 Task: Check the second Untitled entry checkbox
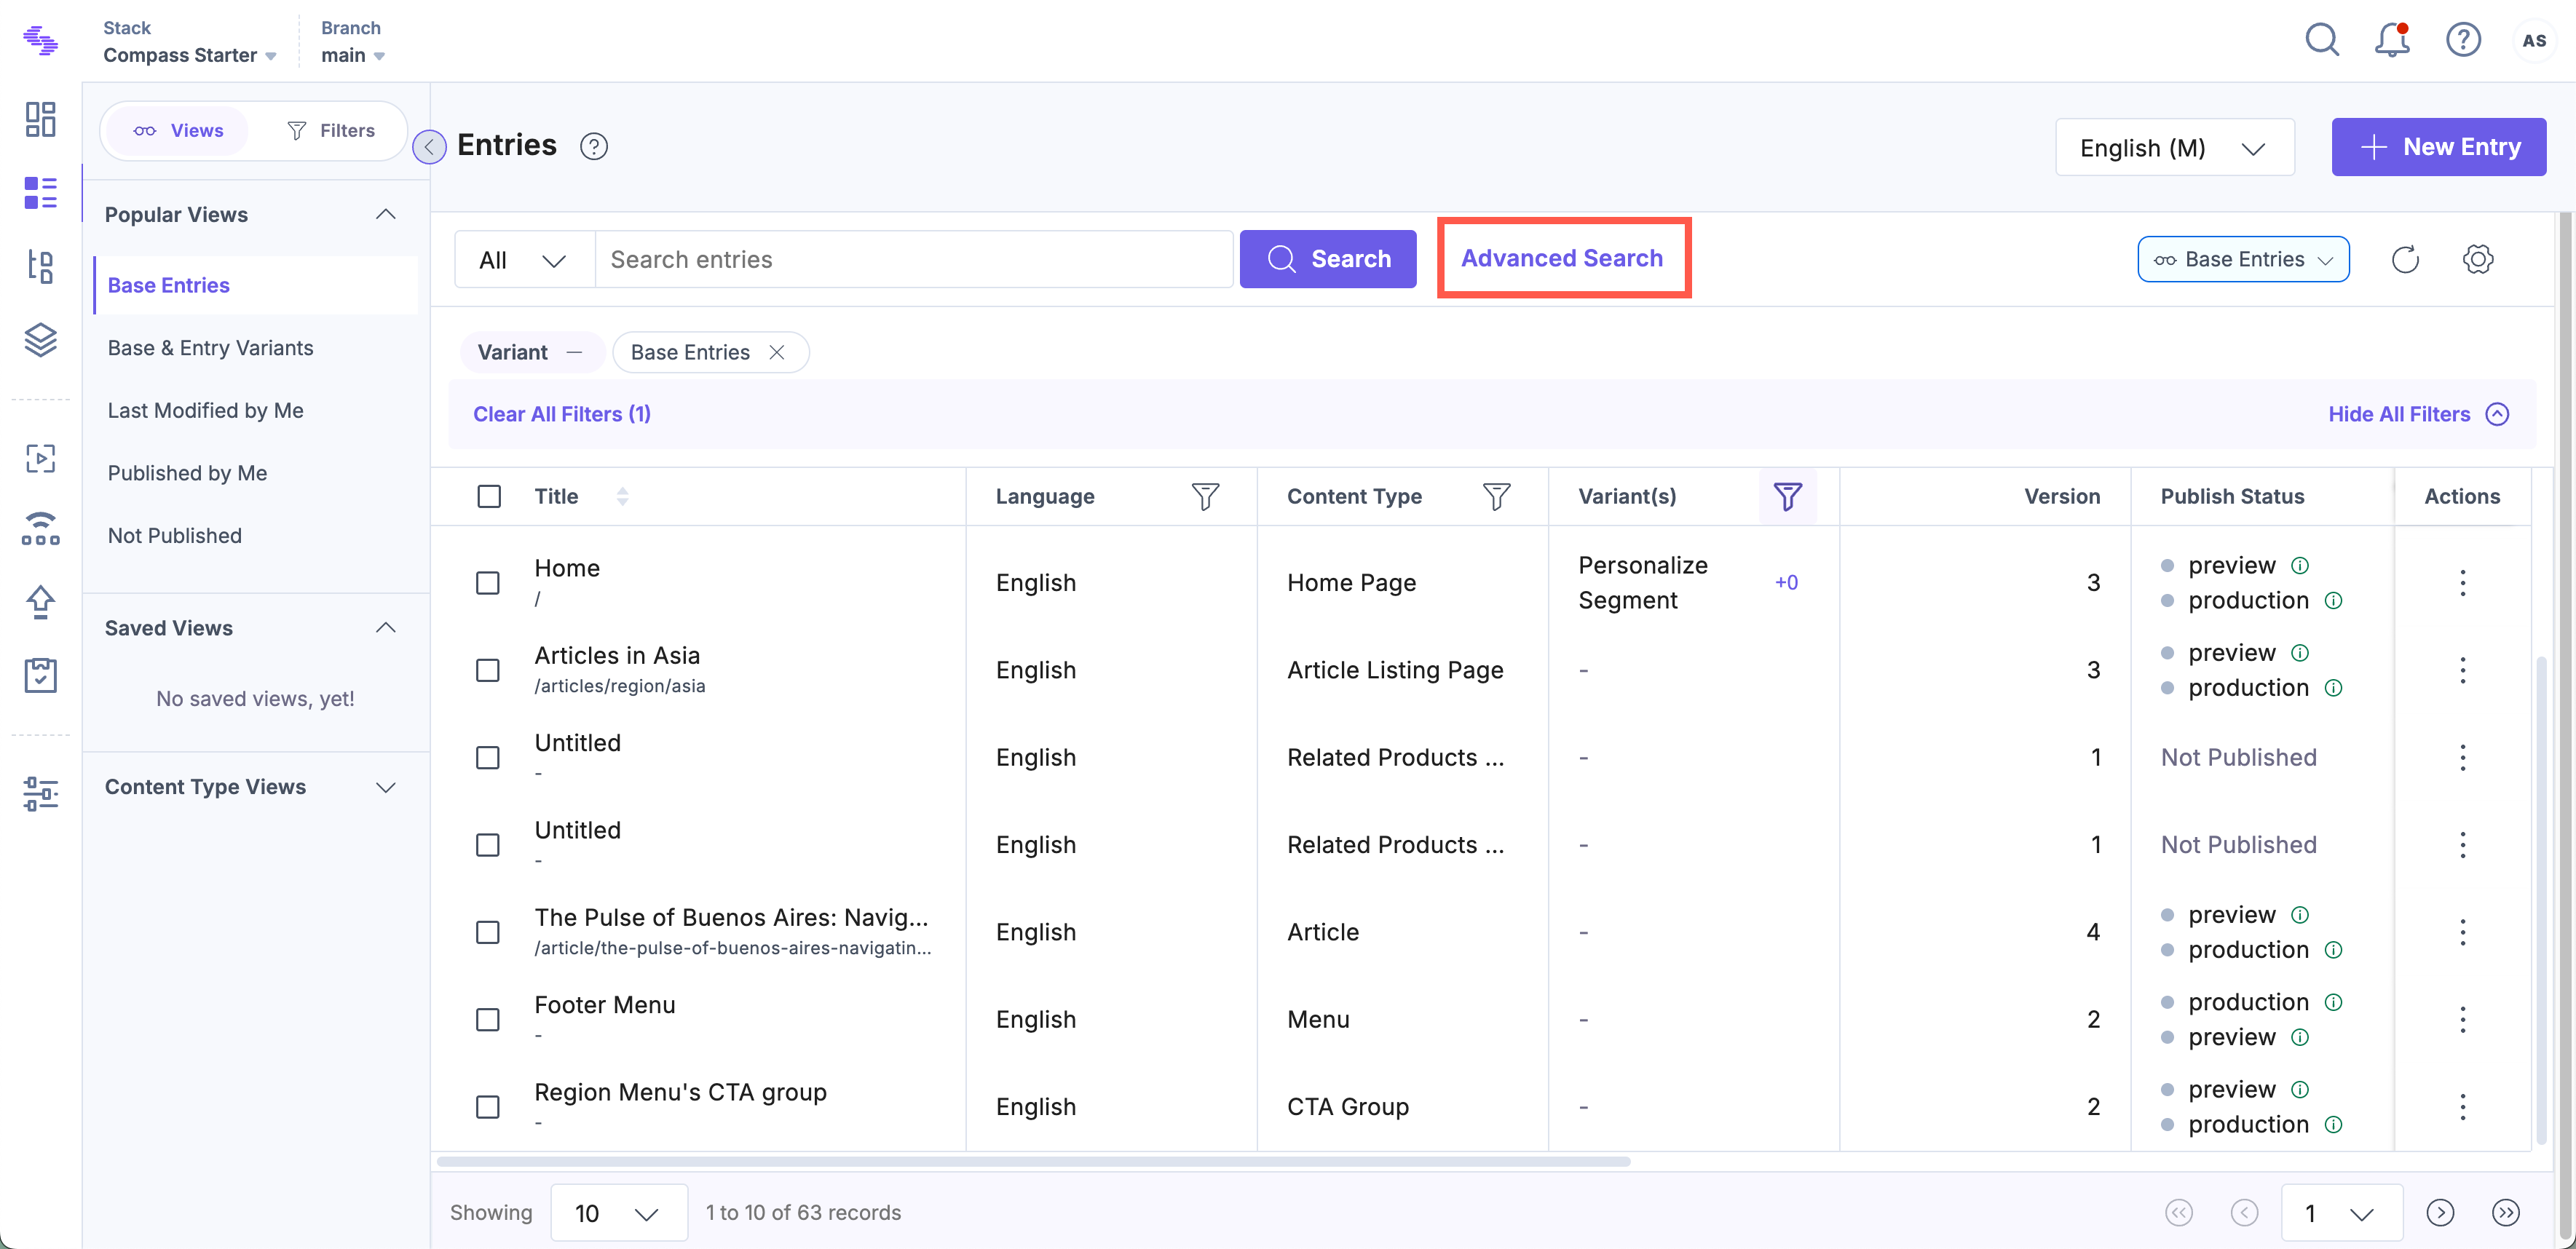point(488,845)
